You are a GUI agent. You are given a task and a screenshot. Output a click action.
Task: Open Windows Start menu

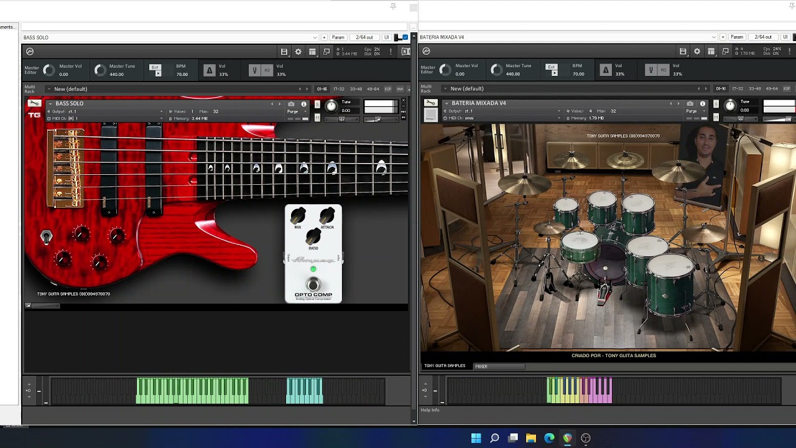click(x=476, y=438)
